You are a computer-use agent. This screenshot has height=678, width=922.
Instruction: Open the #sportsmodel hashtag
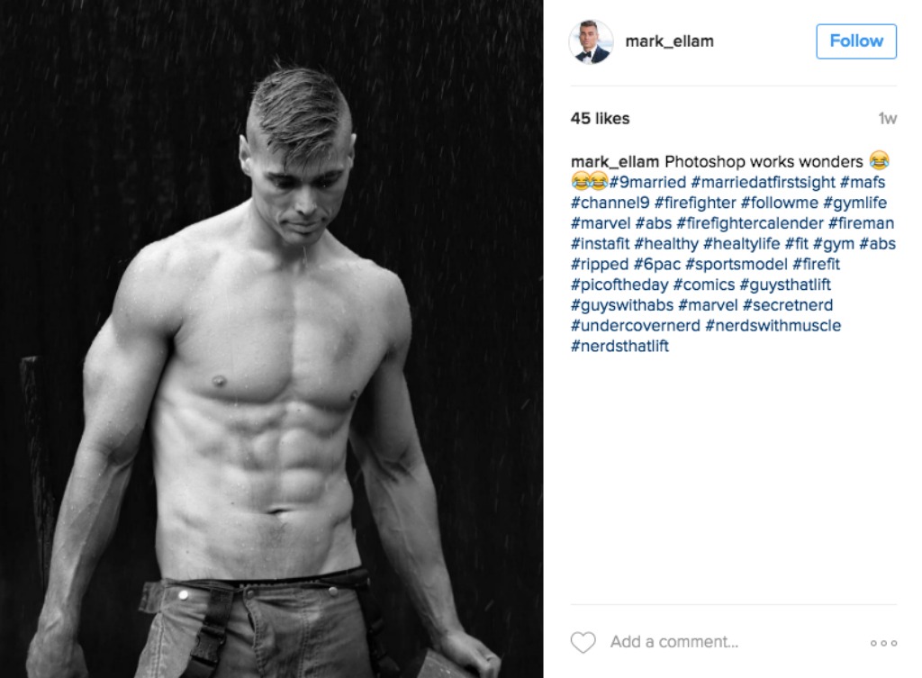737,264
